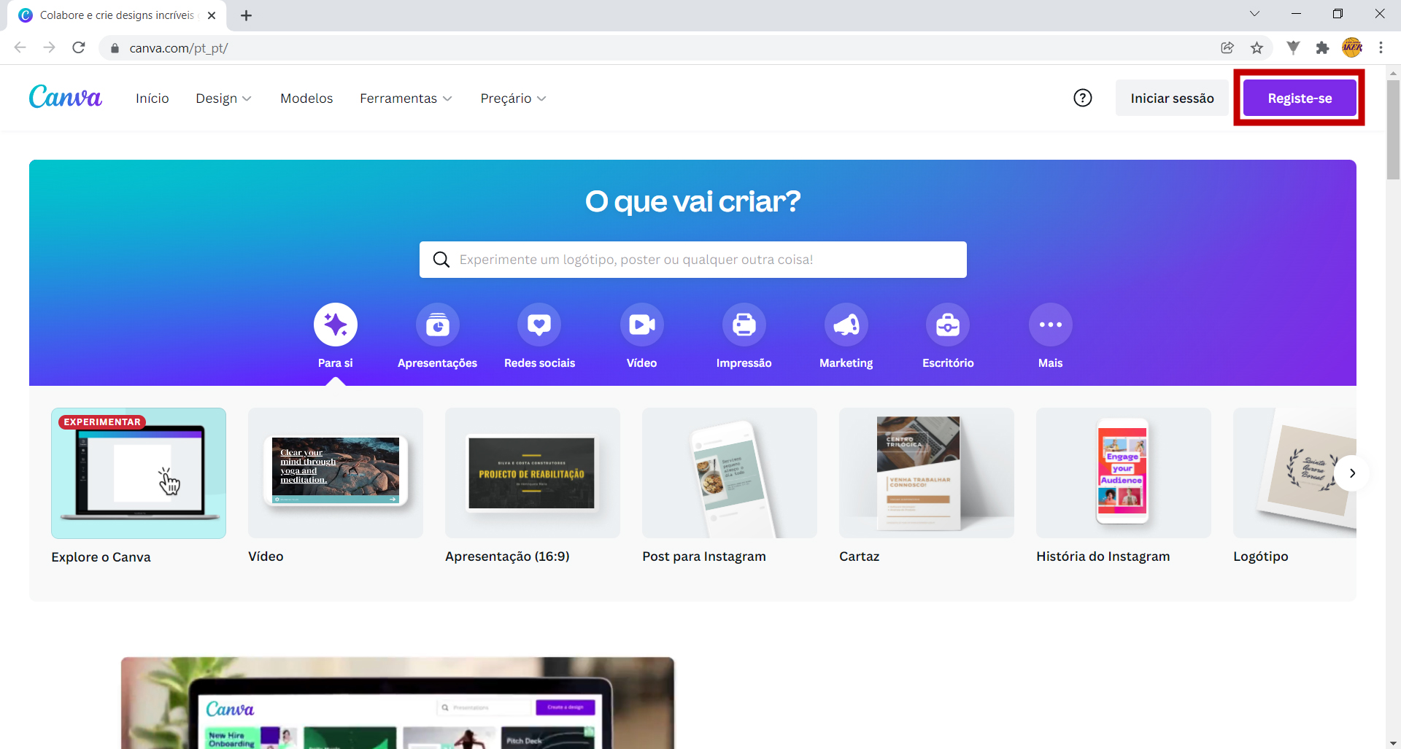Click the Registe-se button

point(1300,98)
